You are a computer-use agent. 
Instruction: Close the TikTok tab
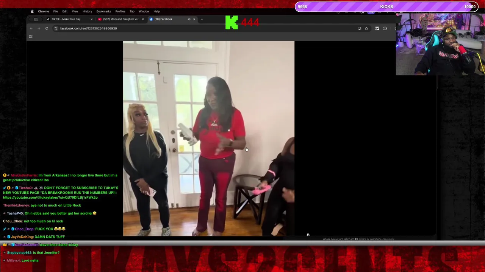[91, 19]
